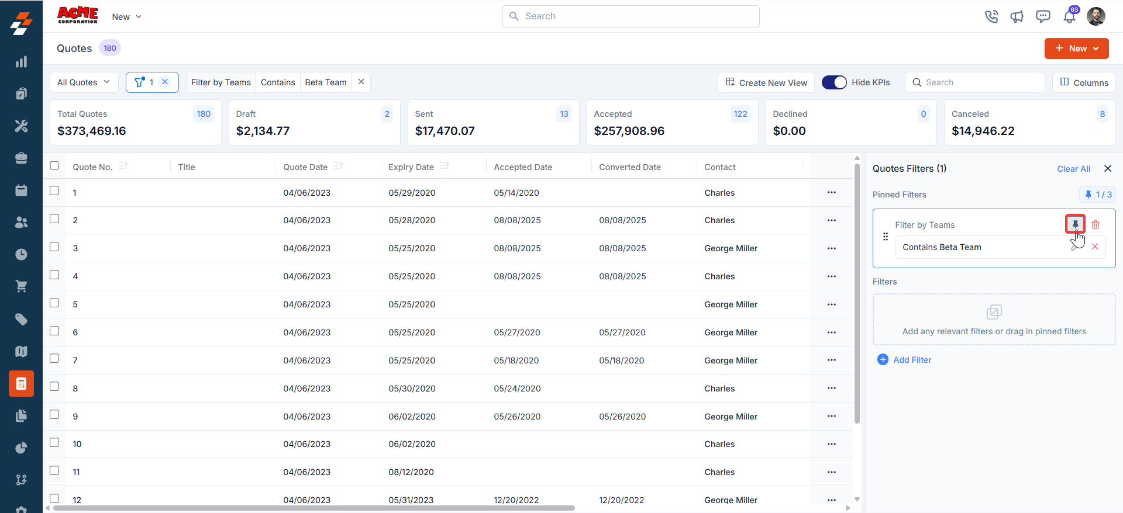Viewport: 1123px width, 513px height.
Task: Delete the Filter by Teams filter via trash icon
Action: click(x=1096, y=224)
